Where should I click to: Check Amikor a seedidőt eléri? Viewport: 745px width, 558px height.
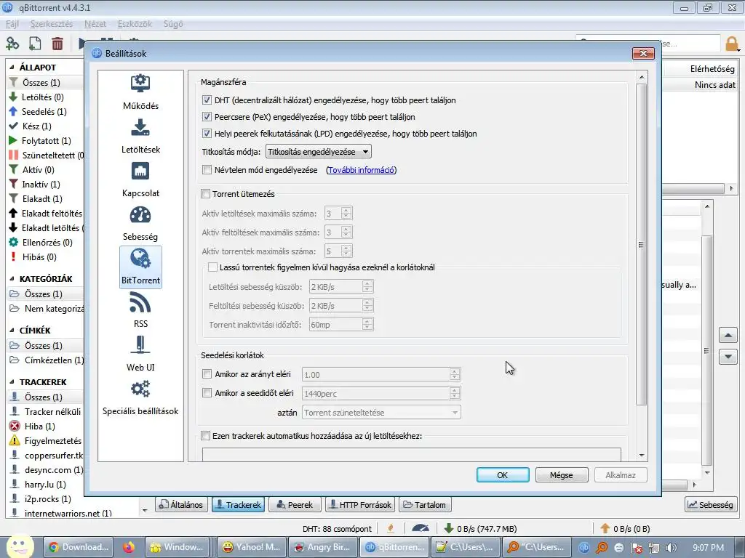(x=207, y=393)
